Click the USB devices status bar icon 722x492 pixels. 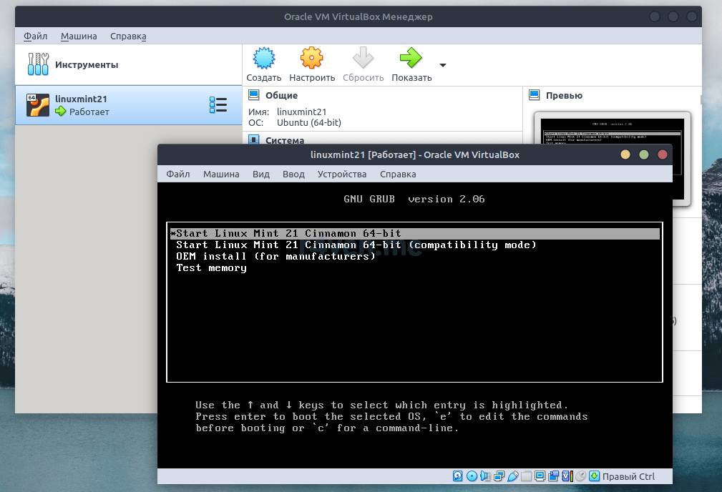click(x=513, y=476)
